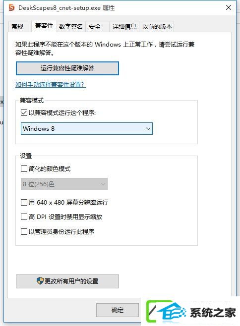Close the properties dialog with X
This screenshot has height=326, width=240.
point(228,8)
